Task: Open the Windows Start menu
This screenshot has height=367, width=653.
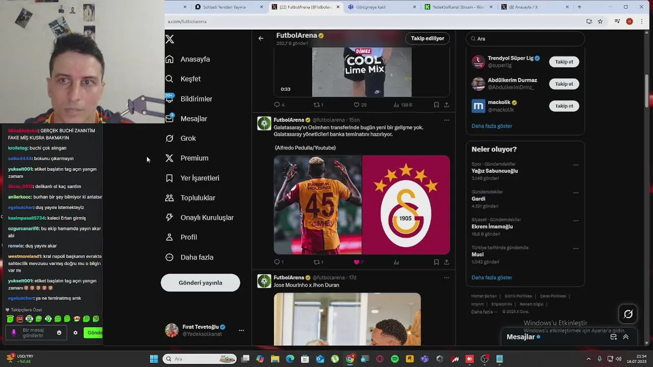Action: (x=154, y=359)
